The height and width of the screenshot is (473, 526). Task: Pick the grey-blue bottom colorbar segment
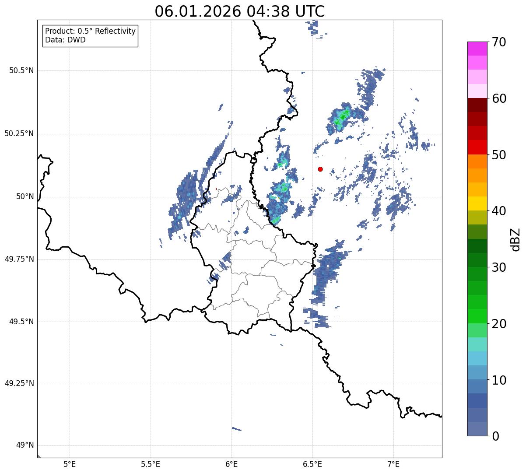(477, 429)
